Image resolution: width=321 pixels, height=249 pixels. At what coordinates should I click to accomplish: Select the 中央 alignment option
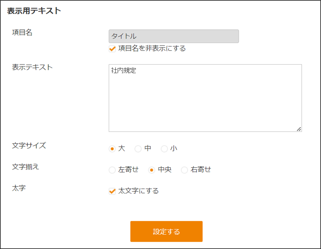click(x=152, y=170)
